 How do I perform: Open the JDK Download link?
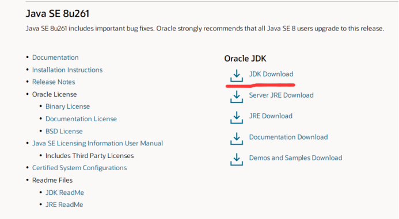click(x=271, y=74)
